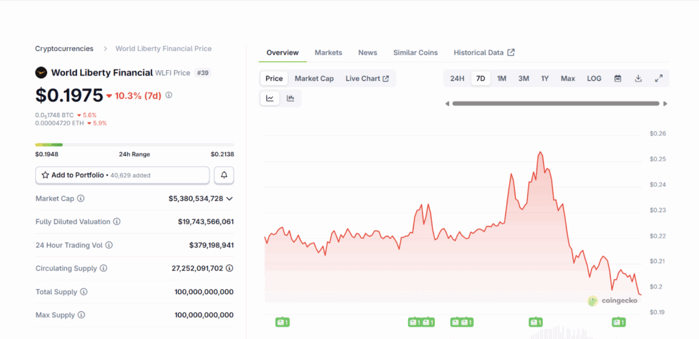
Task: Click Add to Portfolio button
Action: click(122, 175)
